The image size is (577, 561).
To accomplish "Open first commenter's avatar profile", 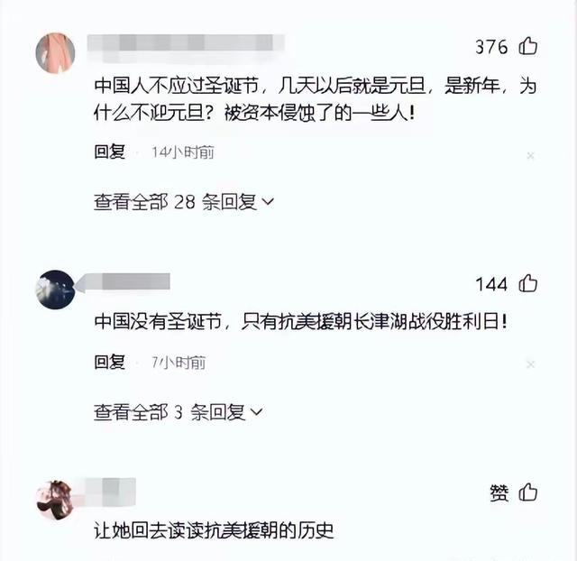I will (x=55, y=53).
